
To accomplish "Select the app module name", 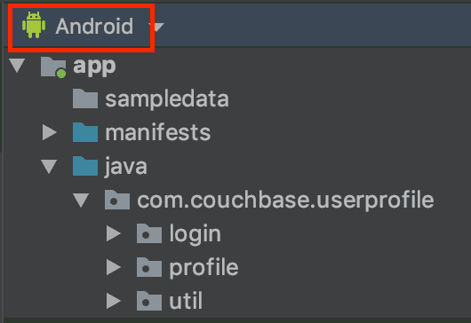I will coord(94,66).
